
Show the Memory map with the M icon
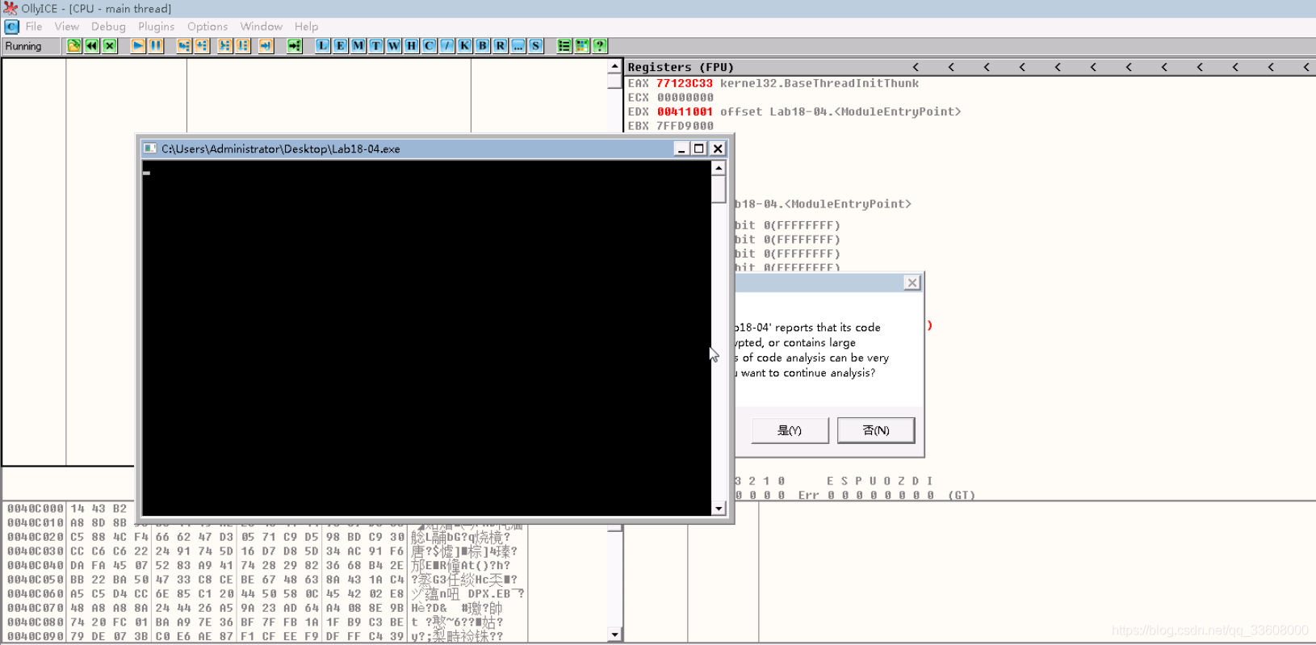pos(358,46)
